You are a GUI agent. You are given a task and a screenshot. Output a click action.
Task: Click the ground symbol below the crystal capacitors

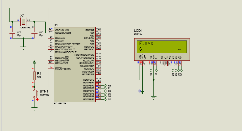23,48
